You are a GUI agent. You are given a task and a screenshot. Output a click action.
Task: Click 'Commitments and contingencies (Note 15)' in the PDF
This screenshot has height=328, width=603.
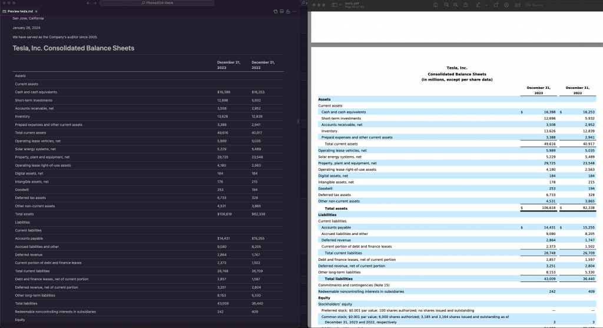[354, 286]
